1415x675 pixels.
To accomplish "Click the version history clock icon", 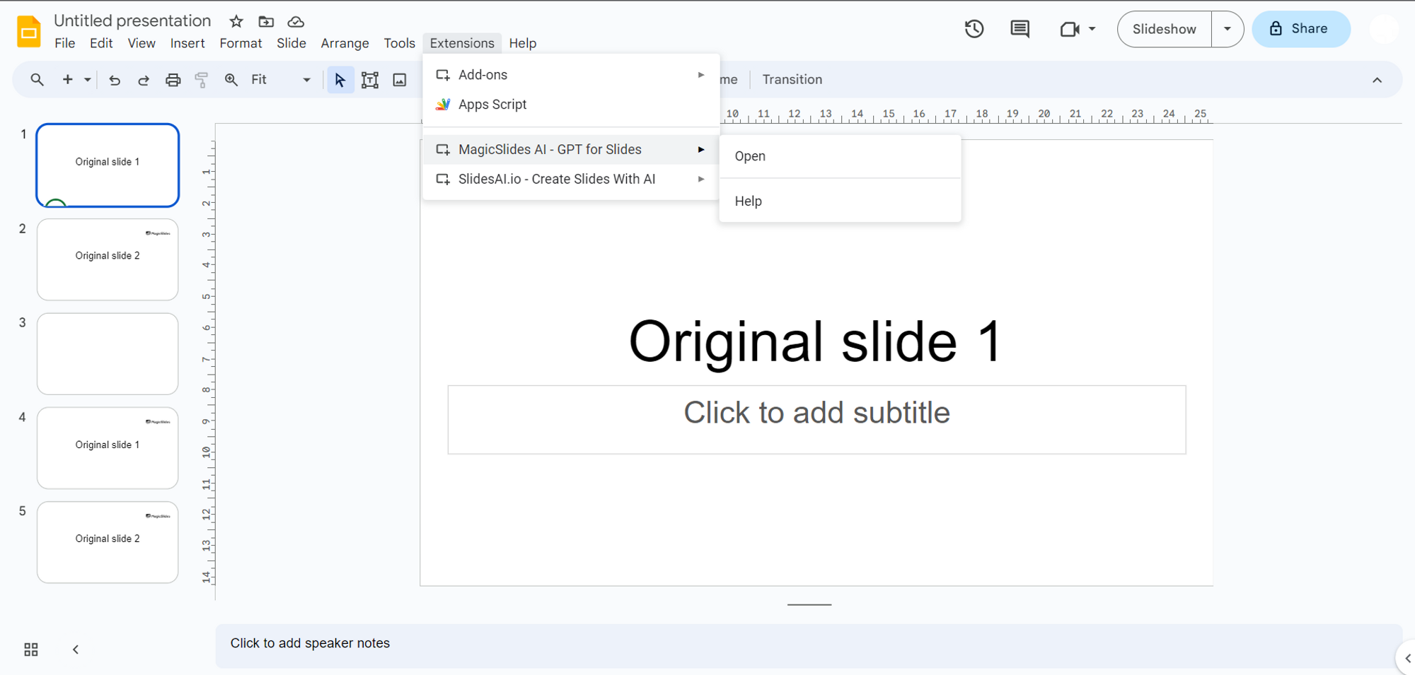I will pyautogui.click(x=974, y=29).
